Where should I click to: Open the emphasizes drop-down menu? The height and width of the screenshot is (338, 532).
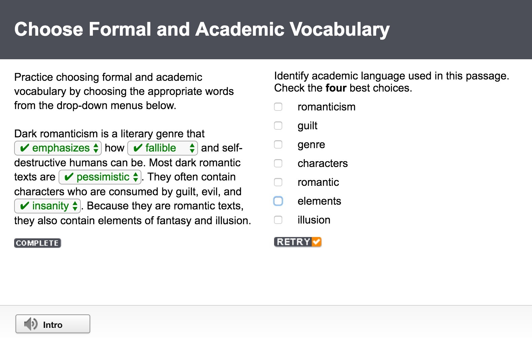coord(58,148)
